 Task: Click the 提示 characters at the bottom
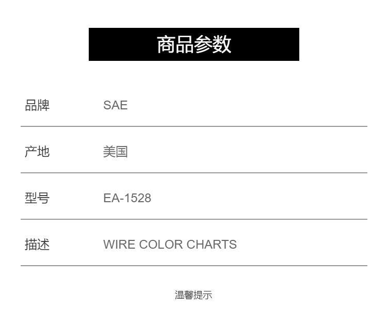pos(203,295)
